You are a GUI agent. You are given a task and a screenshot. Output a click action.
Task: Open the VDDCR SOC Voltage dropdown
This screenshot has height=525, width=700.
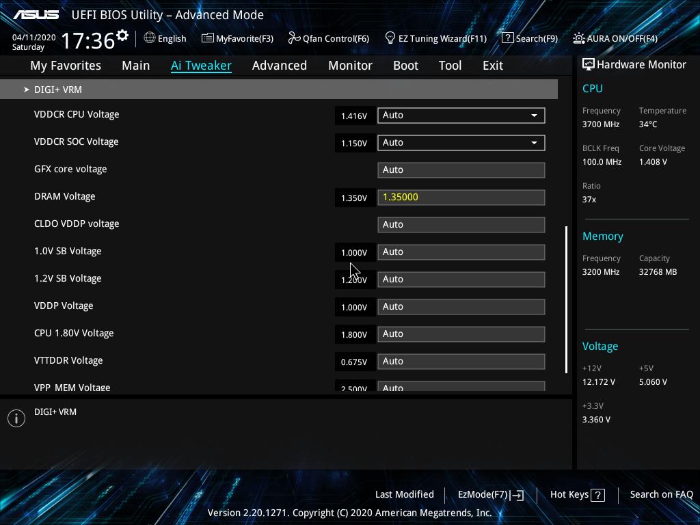click(461, 143)
